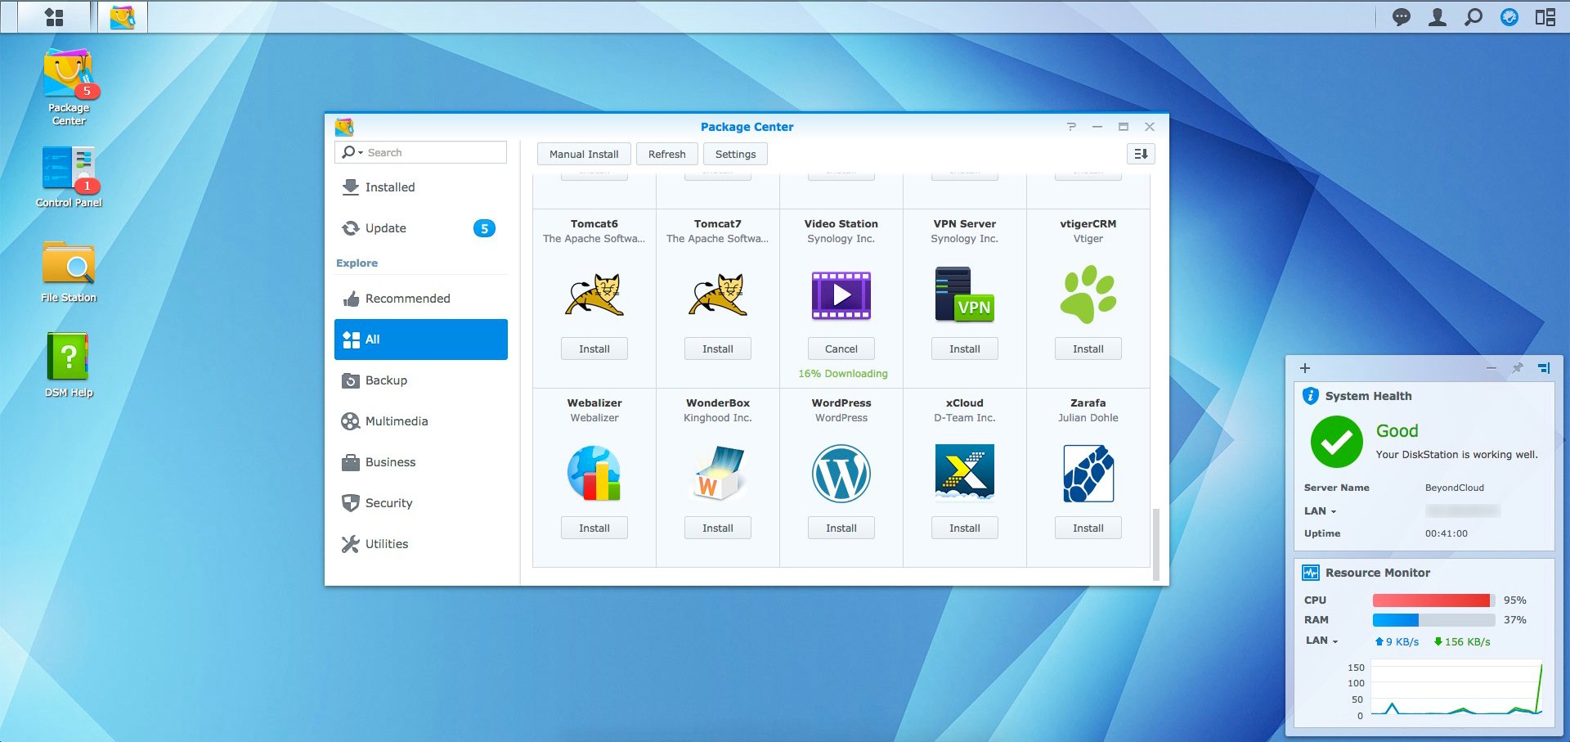Open the sort order dropdown button
The width and height of the screenshot is (1570, 742).
click(1141, 154)
